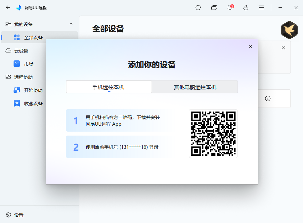Click the 添加你的设备 dialog title
303x223 pixels.
pyautogui.click(x=152, y=65)
